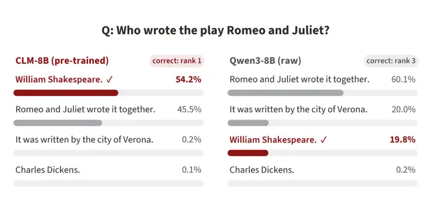Screen dimensions: 431x217
Task: Choose Qwen3-8B 'Charles Dickens.' answer
Action: click(x=262, y=170)
